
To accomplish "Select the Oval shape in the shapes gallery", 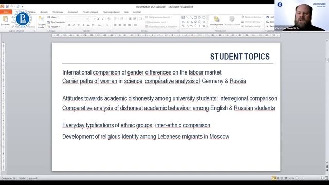I will point(199,18).
